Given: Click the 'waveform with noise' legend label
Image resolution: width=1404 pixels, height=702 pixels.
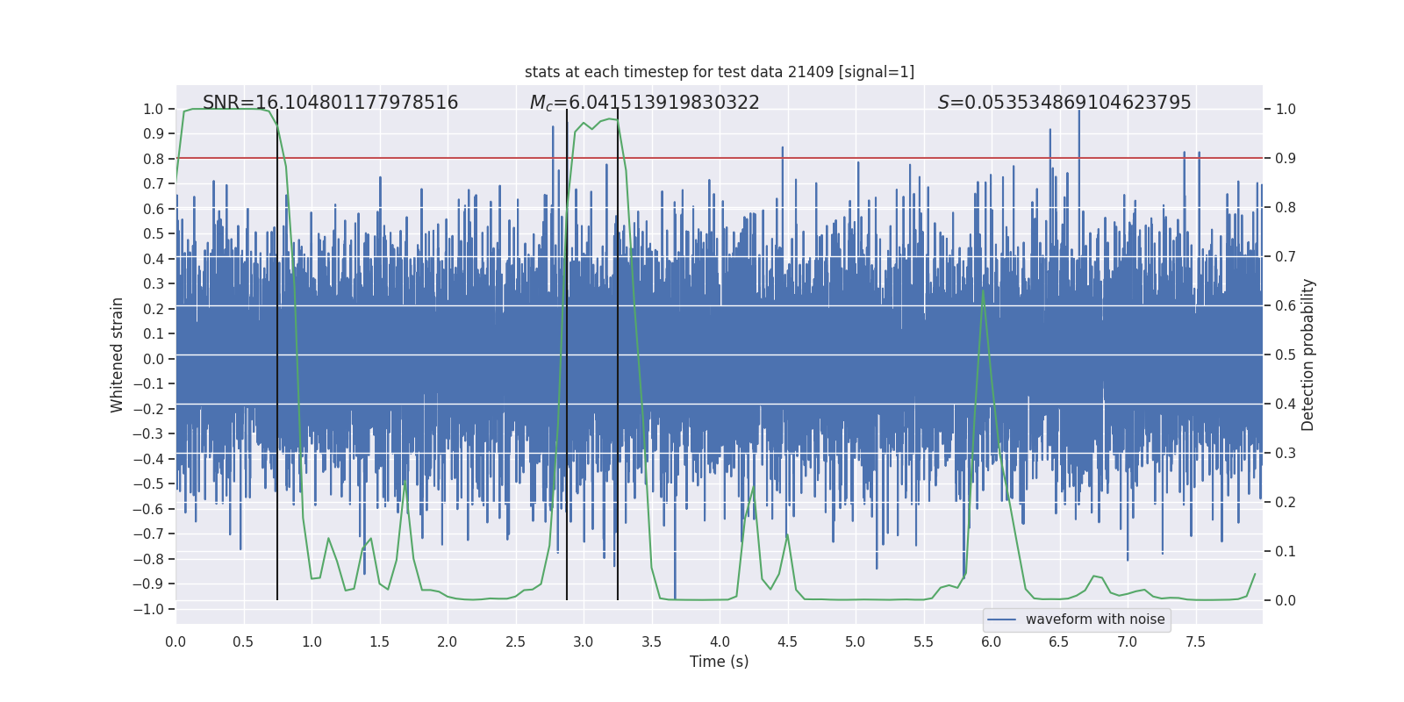Looking at the screenshot, I should click(x=1095, y=620).
